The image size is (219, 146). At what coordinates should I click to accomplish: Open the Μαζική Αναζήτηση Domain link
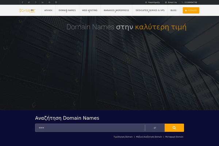pyautogui.click(x=149, y=137)
